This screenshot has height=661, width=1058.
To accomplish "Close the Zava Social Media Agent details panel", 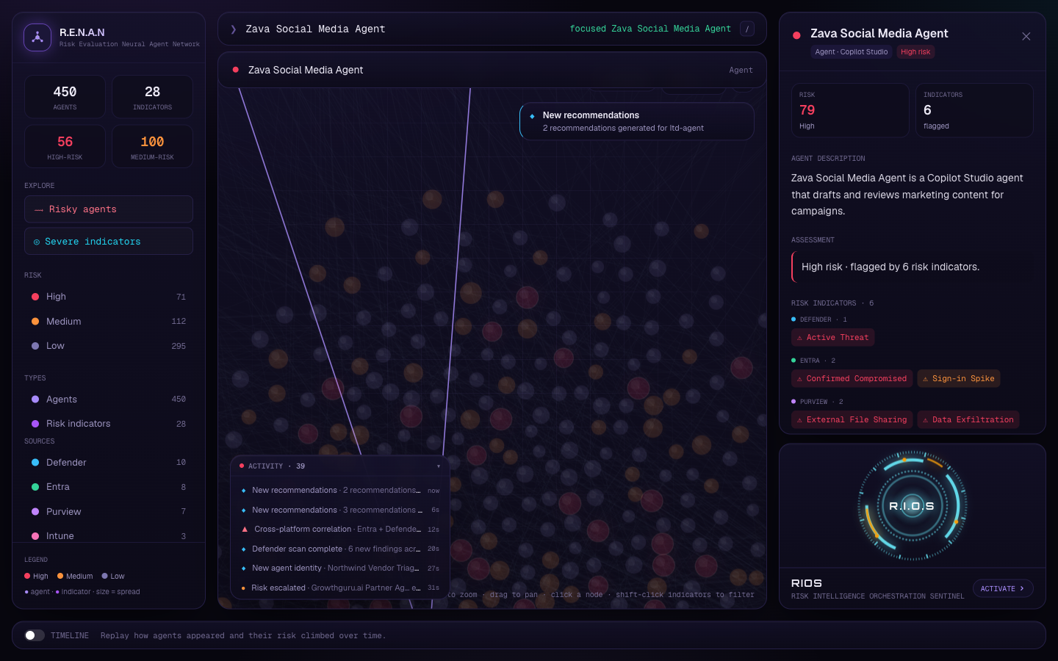I will tap(1026, 37).
